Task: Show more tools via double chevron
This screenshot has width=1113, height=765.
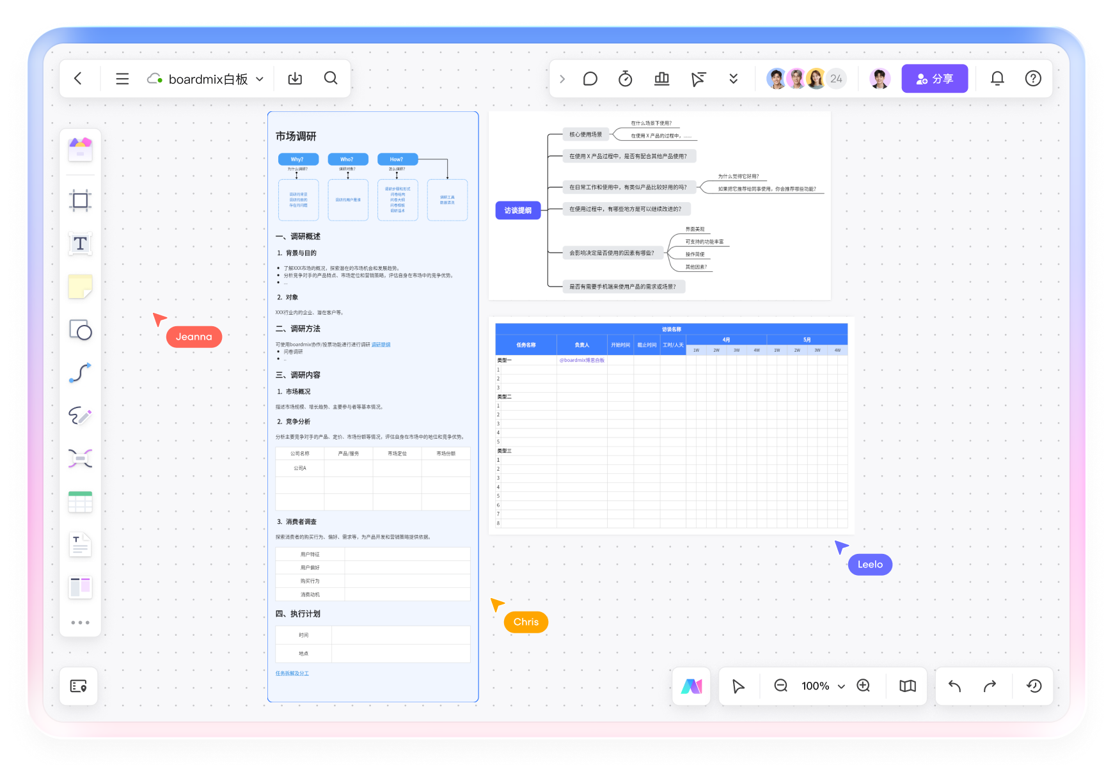Action: click(x=733, y=79)
